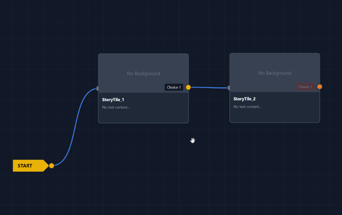Select the yellow START node label
This screenshot has height=215, width=342.
click(x=25, y=166)
